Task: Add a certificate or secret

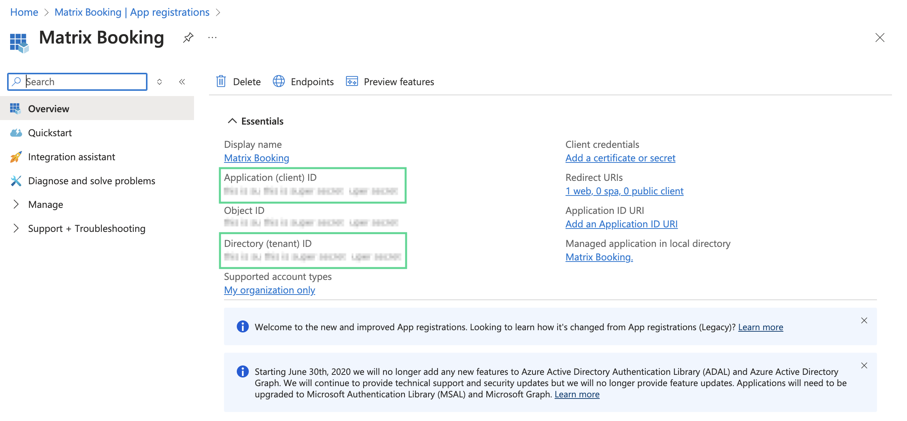Action: coord(620,158)
